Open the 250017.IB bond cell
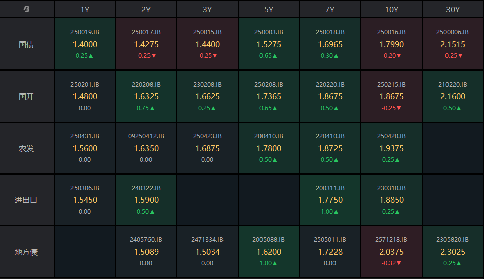The width and height of the screenshot is (484, 279). tap(146, 44)
